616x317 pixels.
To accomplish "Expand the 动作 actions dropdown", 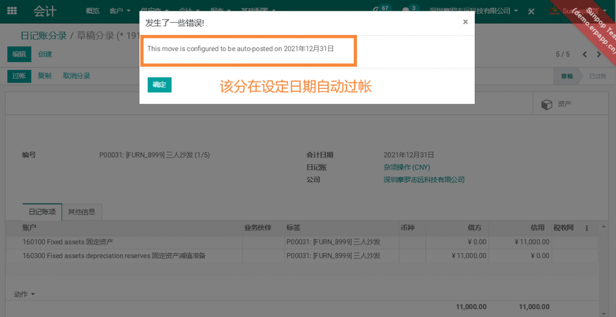I will pyautogui.click(x=24, y=294).
